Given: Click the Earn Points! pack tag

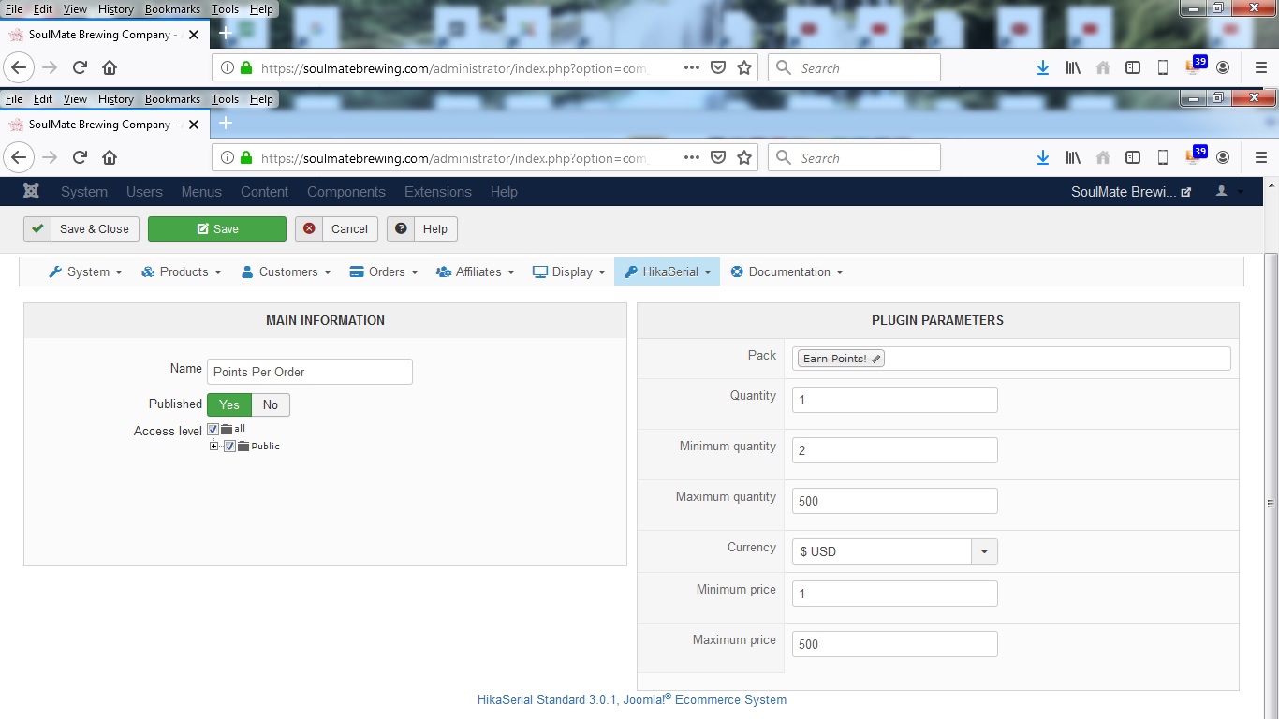Looking at the screenshot, I should pos(842,359).
